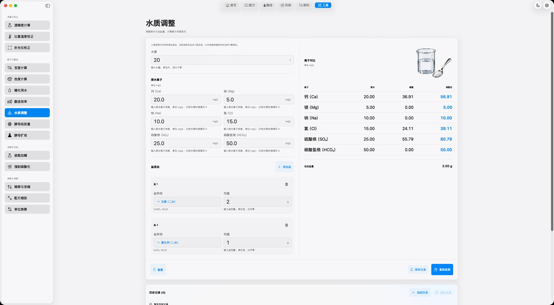
Task: Click adjusted calcium value 56.91
Action: tap(446, 97)
